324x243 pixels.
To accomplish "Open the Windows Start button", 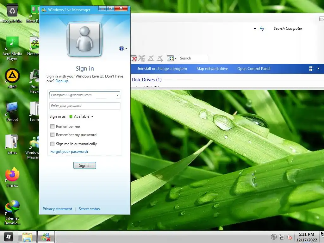I will tap(9, 237).
